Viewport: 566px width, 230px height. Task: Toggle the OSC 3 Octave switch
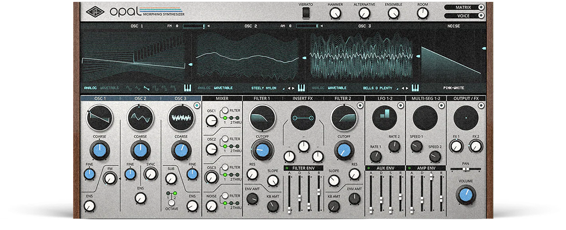click(171, 203)
